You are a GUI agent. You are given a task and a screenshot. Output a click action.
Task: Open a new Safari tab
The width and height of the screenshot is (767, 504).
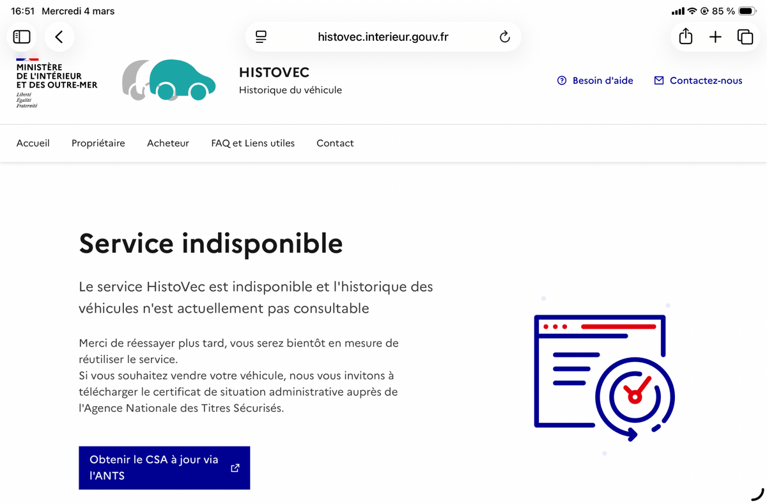[x=715, y=37]
